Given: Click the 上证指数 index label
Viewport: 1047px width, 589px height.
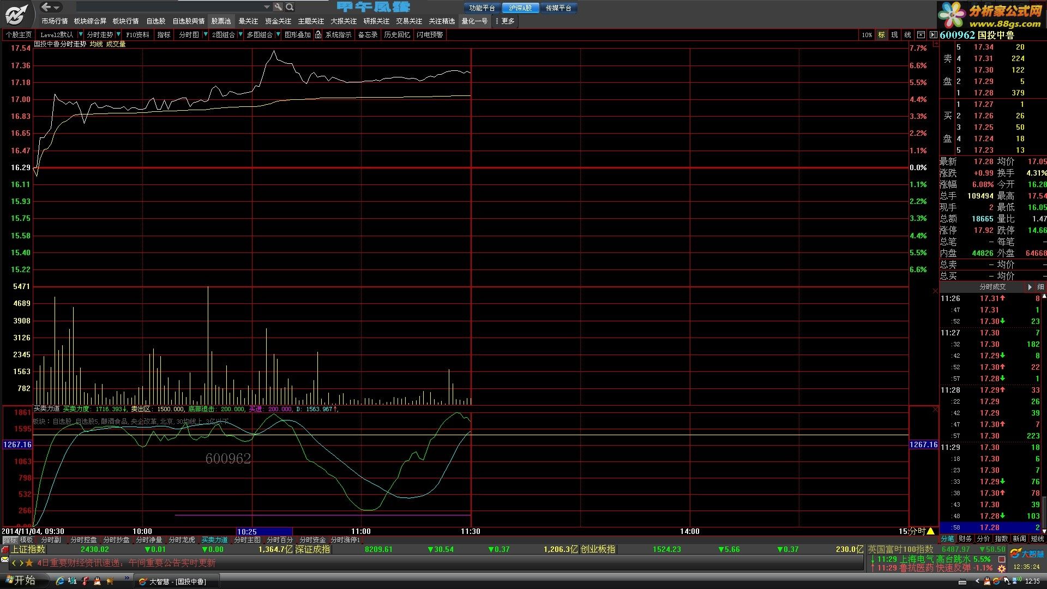Looking at the screenshot, I should point(28,549).
